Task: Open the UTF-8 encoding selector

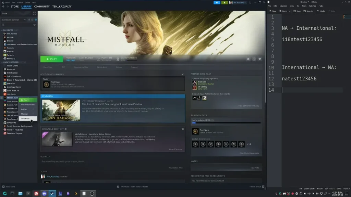Action: (x=339, y=189)
